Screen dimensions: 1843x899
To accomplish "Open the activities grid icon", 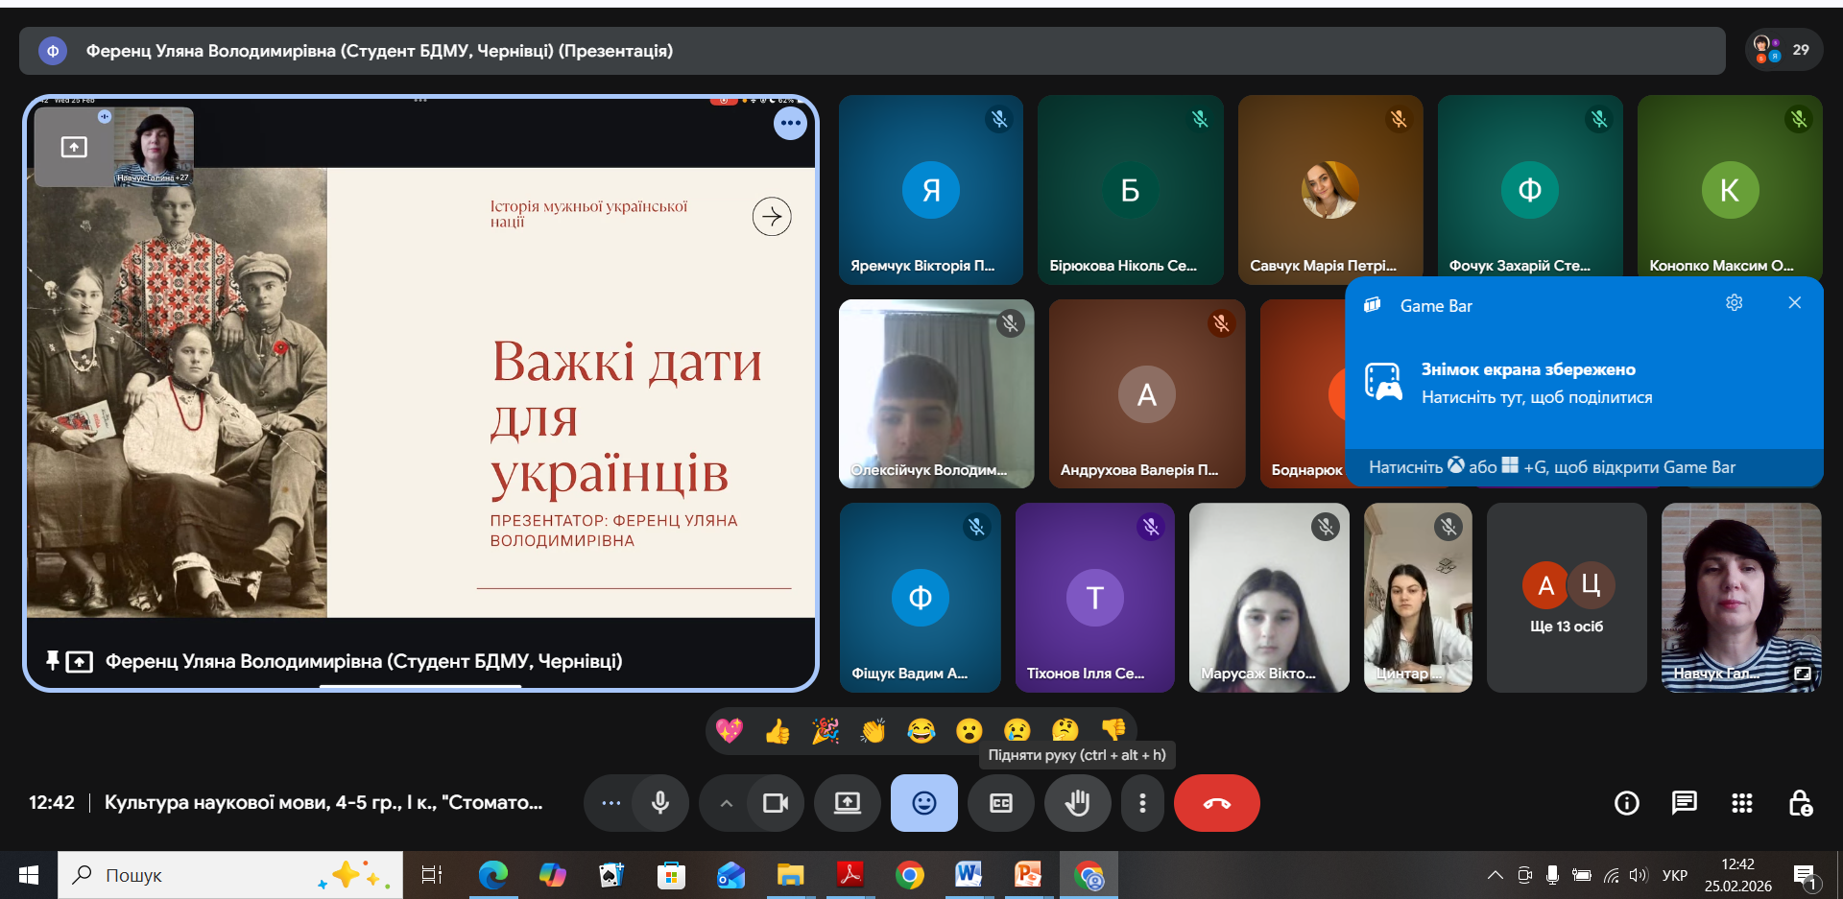I will (x=1742, y=803).
